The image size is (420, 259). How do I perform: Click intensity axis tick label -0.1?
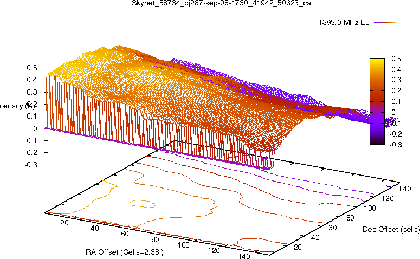pos(30,140)
